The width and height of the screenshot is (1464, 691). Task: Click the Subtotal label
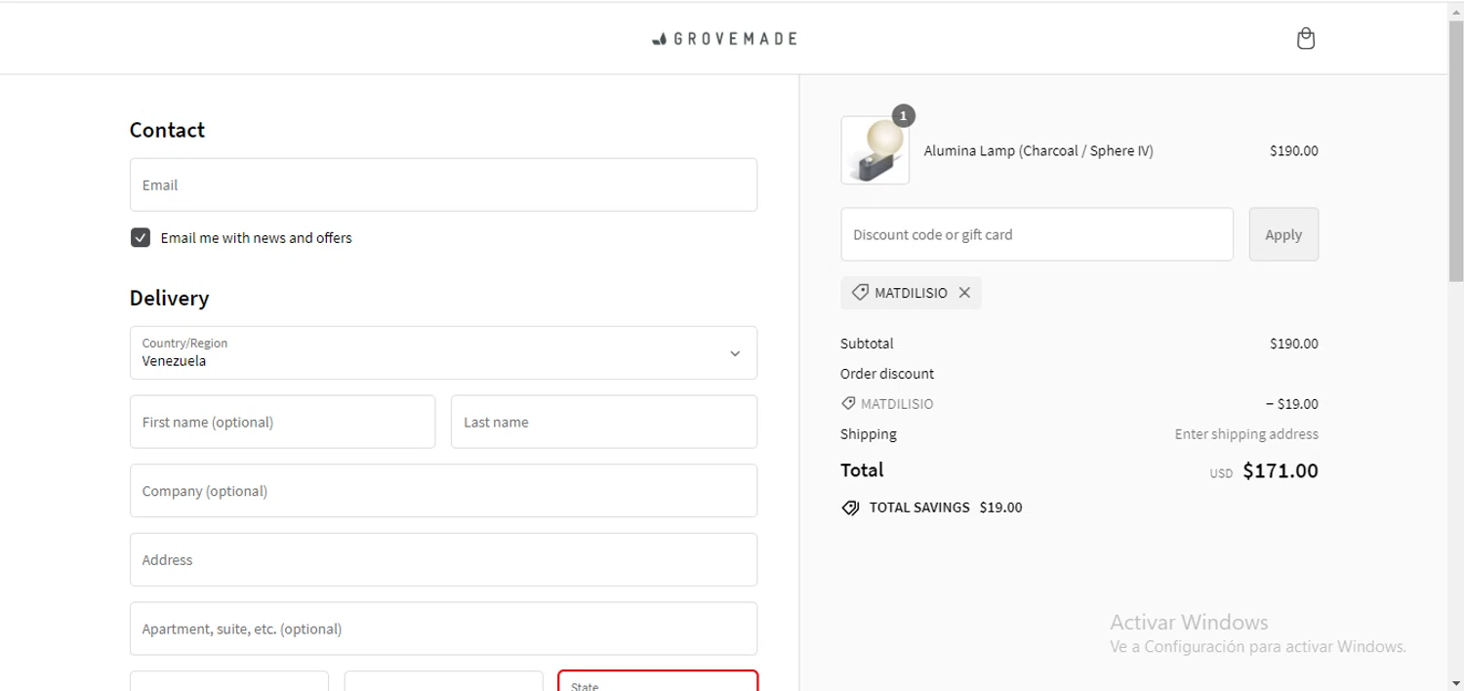coord(867,344)
